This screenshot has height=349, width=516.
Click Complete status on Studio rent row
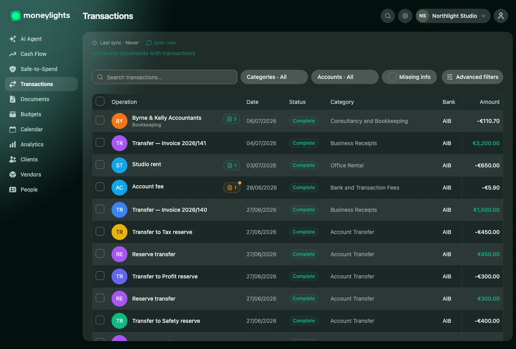(x=304, y=165)
